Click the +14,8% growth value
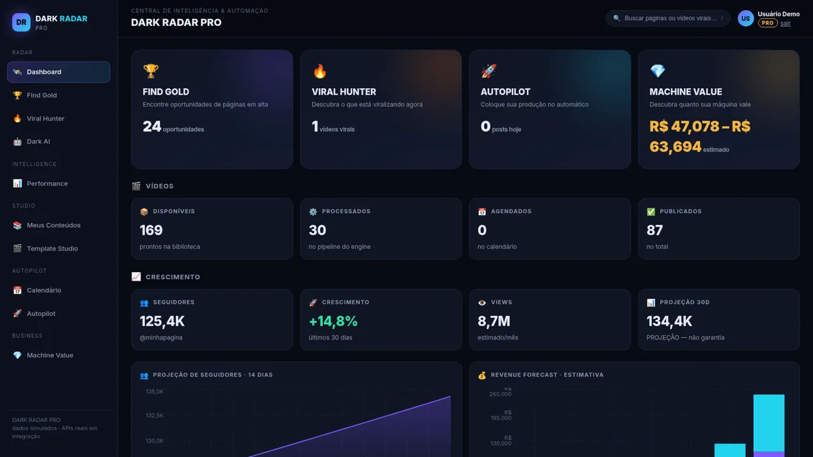The width and height of the screenshot is (813, 457). coord(333,321)
